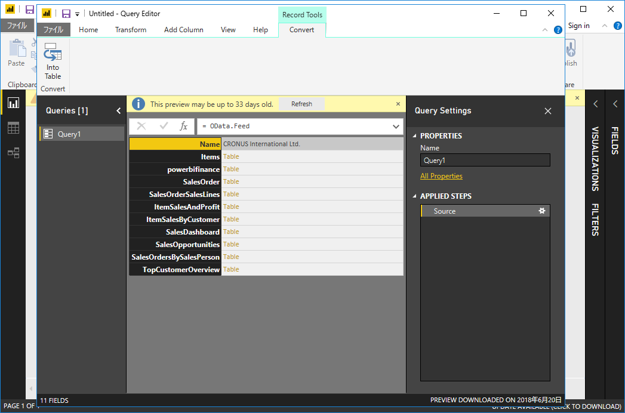Open ファイル tab in main Power BI window
Image resolution: width=625 pixels, height=413 pixels.
click(x=17, y=26)
